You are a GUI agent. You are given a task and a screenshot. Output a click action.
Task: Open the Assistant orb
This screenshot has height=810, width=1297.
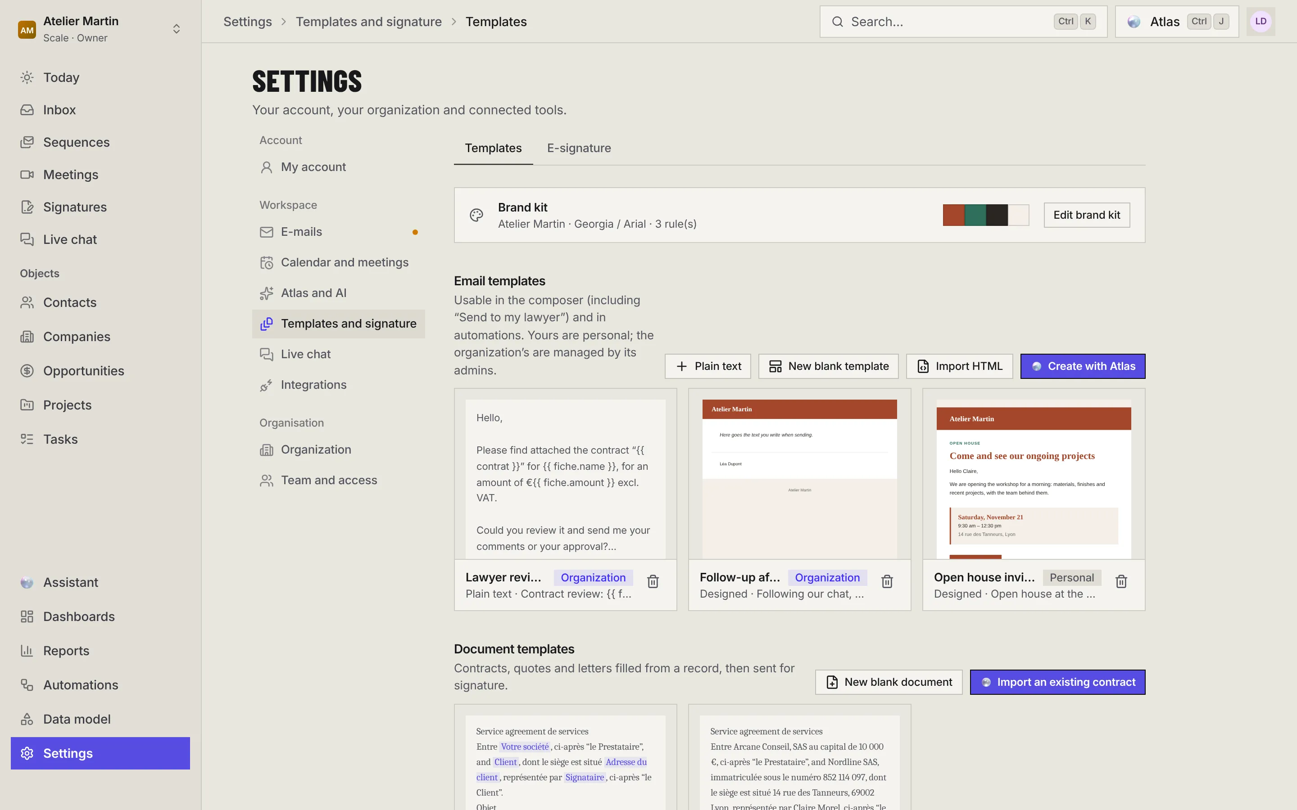[27, 582]
